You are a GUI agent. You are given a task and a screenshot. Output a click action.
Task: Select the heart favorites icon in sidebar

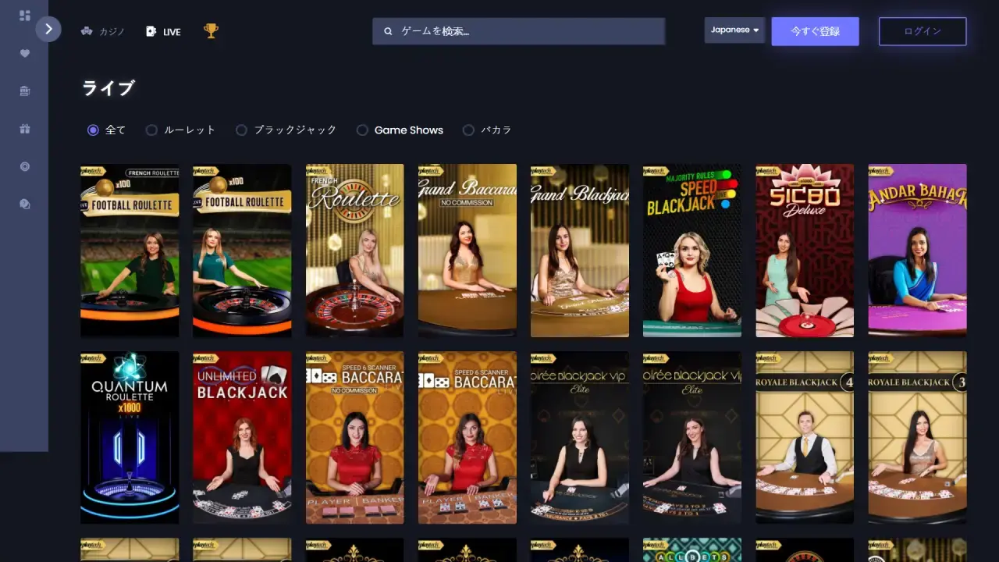tap(24, 53)
